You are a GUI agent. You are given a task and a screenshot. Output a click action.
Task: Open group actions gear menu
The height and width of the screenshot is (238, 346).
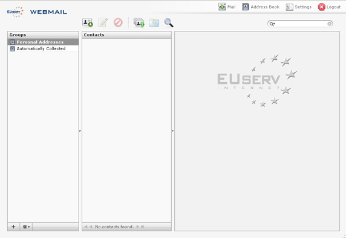(26, 227)
